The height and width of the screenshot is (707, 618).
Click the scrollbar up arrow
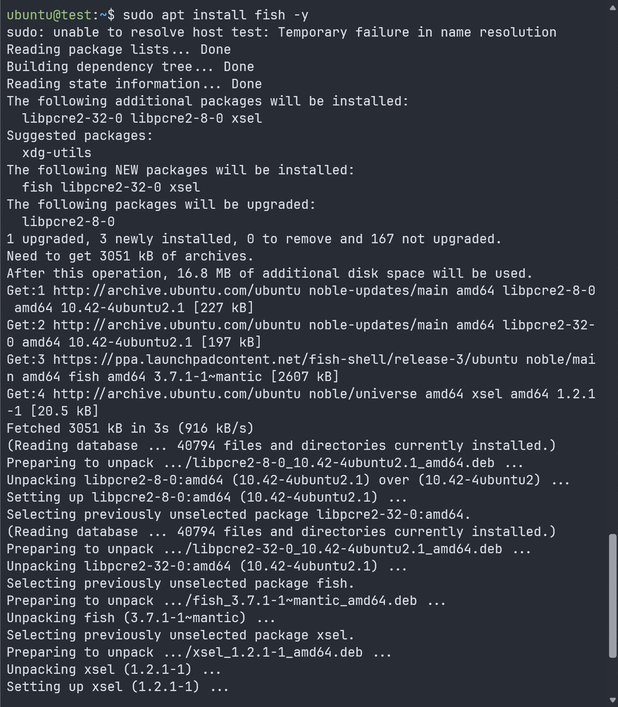(612, 8)
